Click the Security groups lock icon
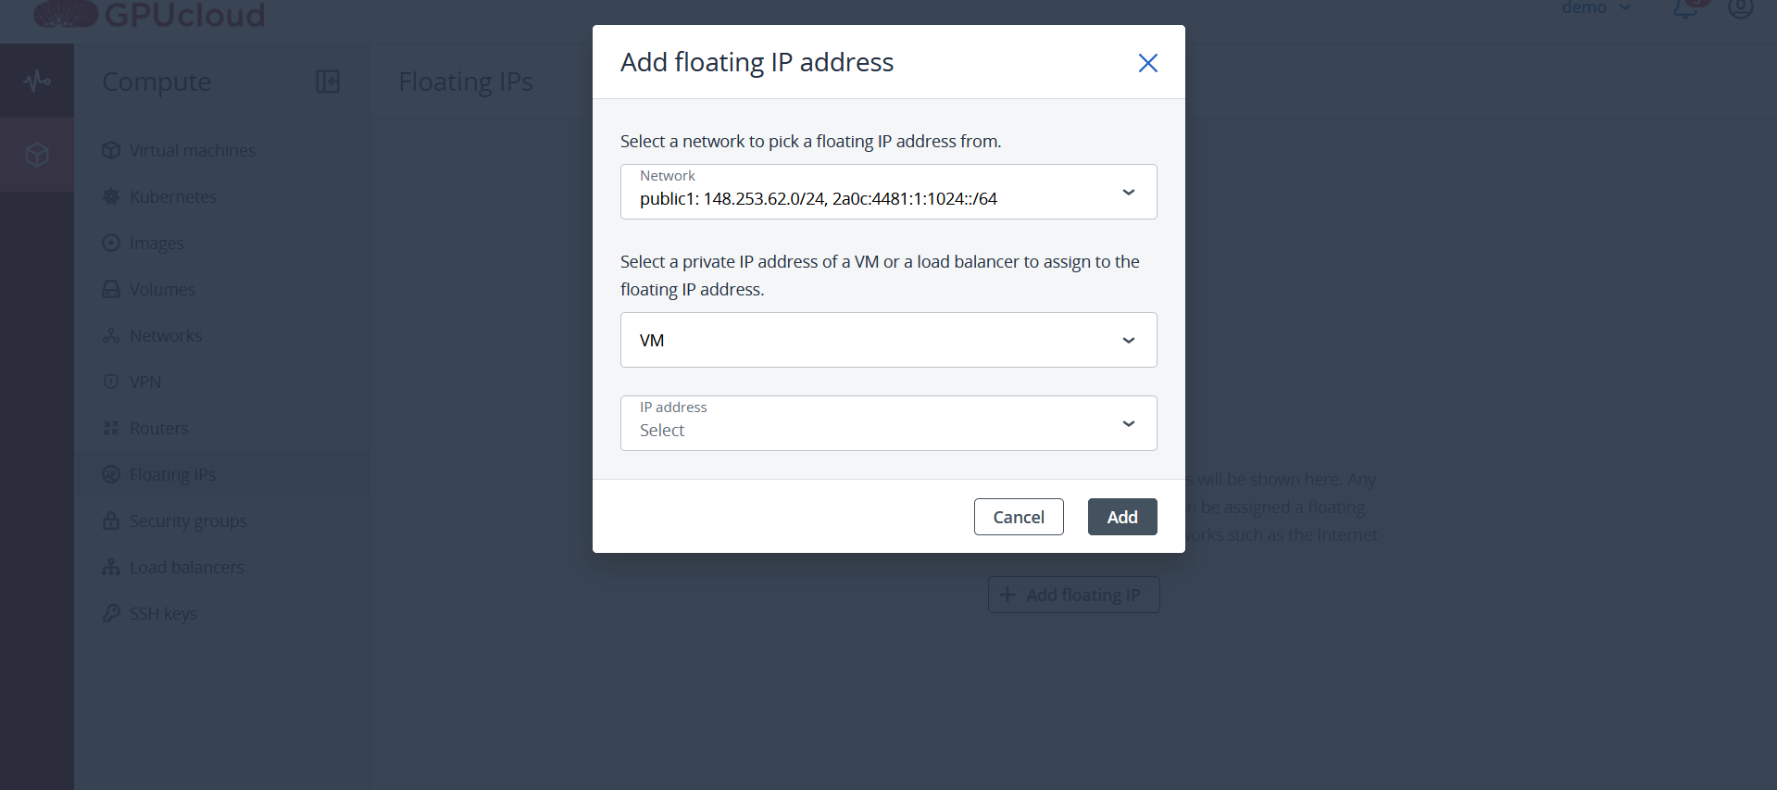This screenshot has width=1777, height=790. coord(111,520)
